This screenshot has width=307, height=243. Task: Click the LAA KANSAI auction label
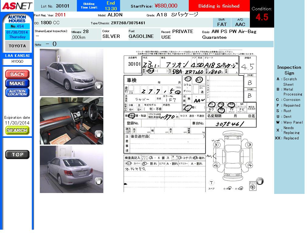pyautogui.click(x=17, y=56)
